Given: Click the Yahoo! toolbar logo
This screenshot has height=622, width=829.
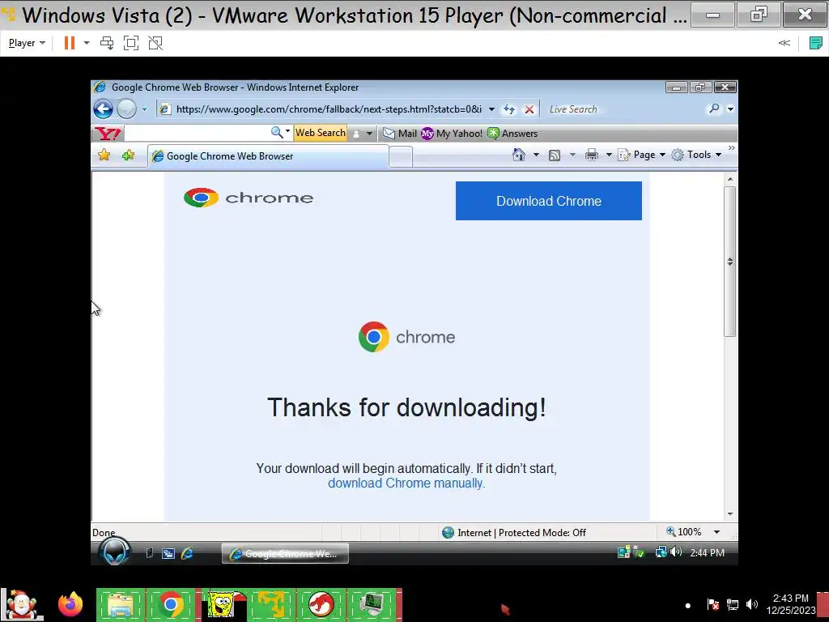Looking at the screenshot, I should click(x=108, y=134).
